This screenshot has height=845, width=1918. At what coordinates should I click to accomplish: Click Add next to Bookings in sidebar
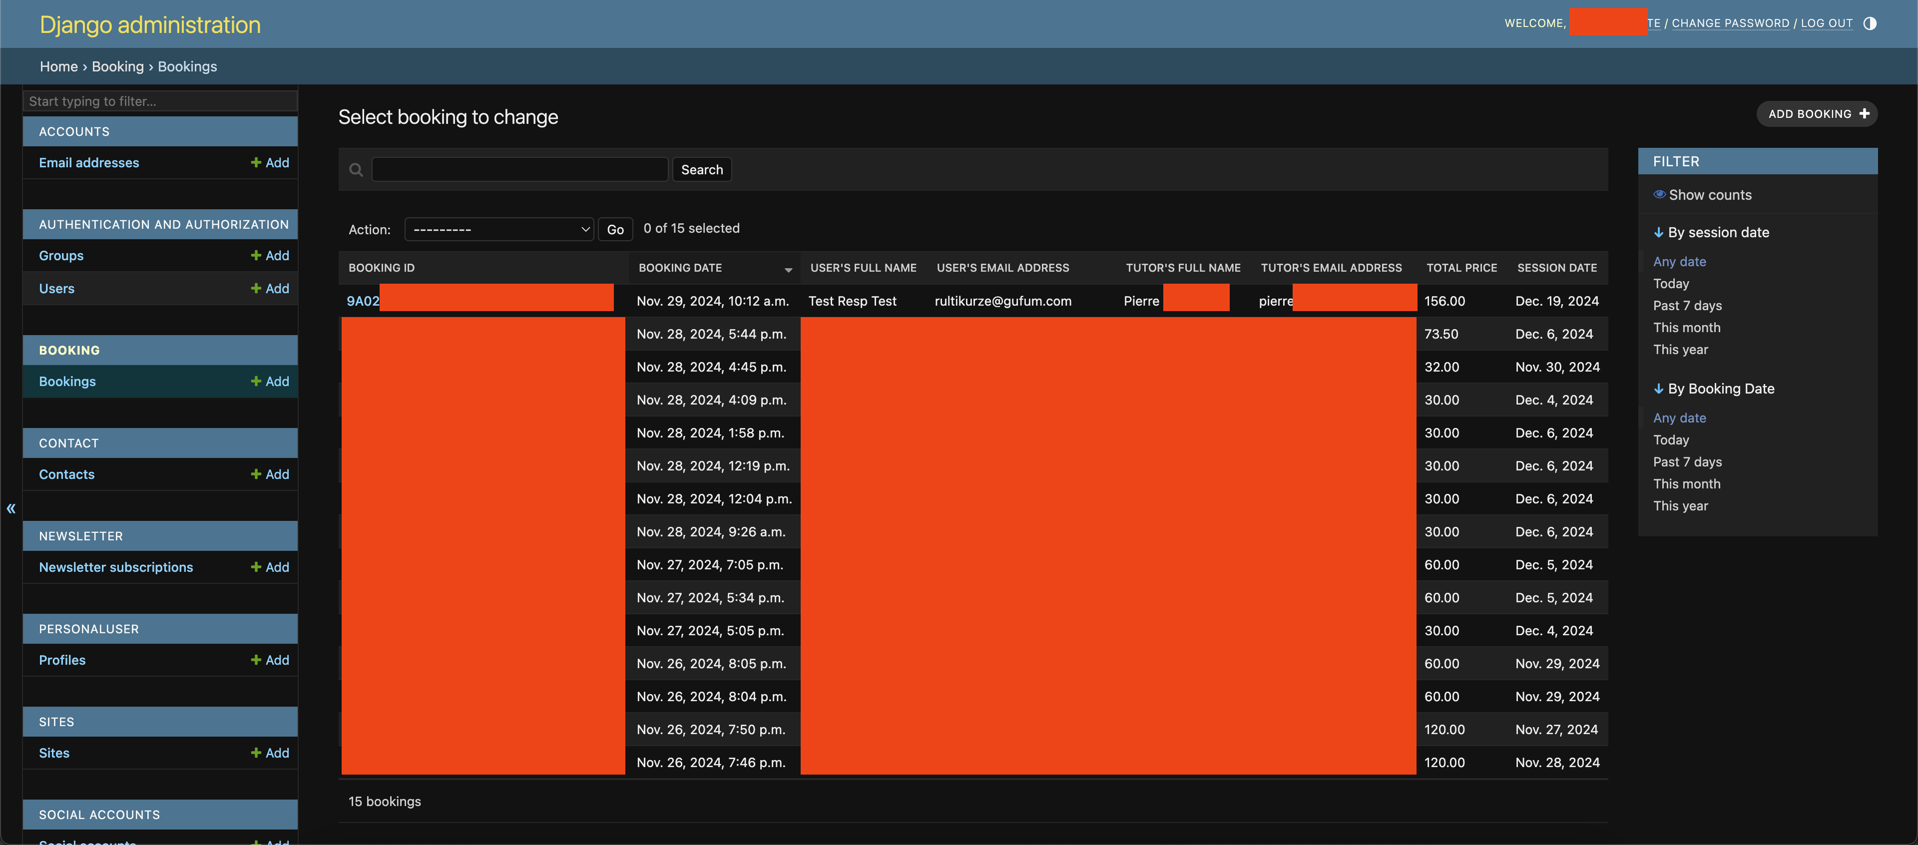point(270,381)
